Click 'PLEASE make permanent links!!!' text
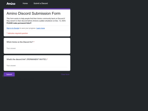 tap(19, 23)
